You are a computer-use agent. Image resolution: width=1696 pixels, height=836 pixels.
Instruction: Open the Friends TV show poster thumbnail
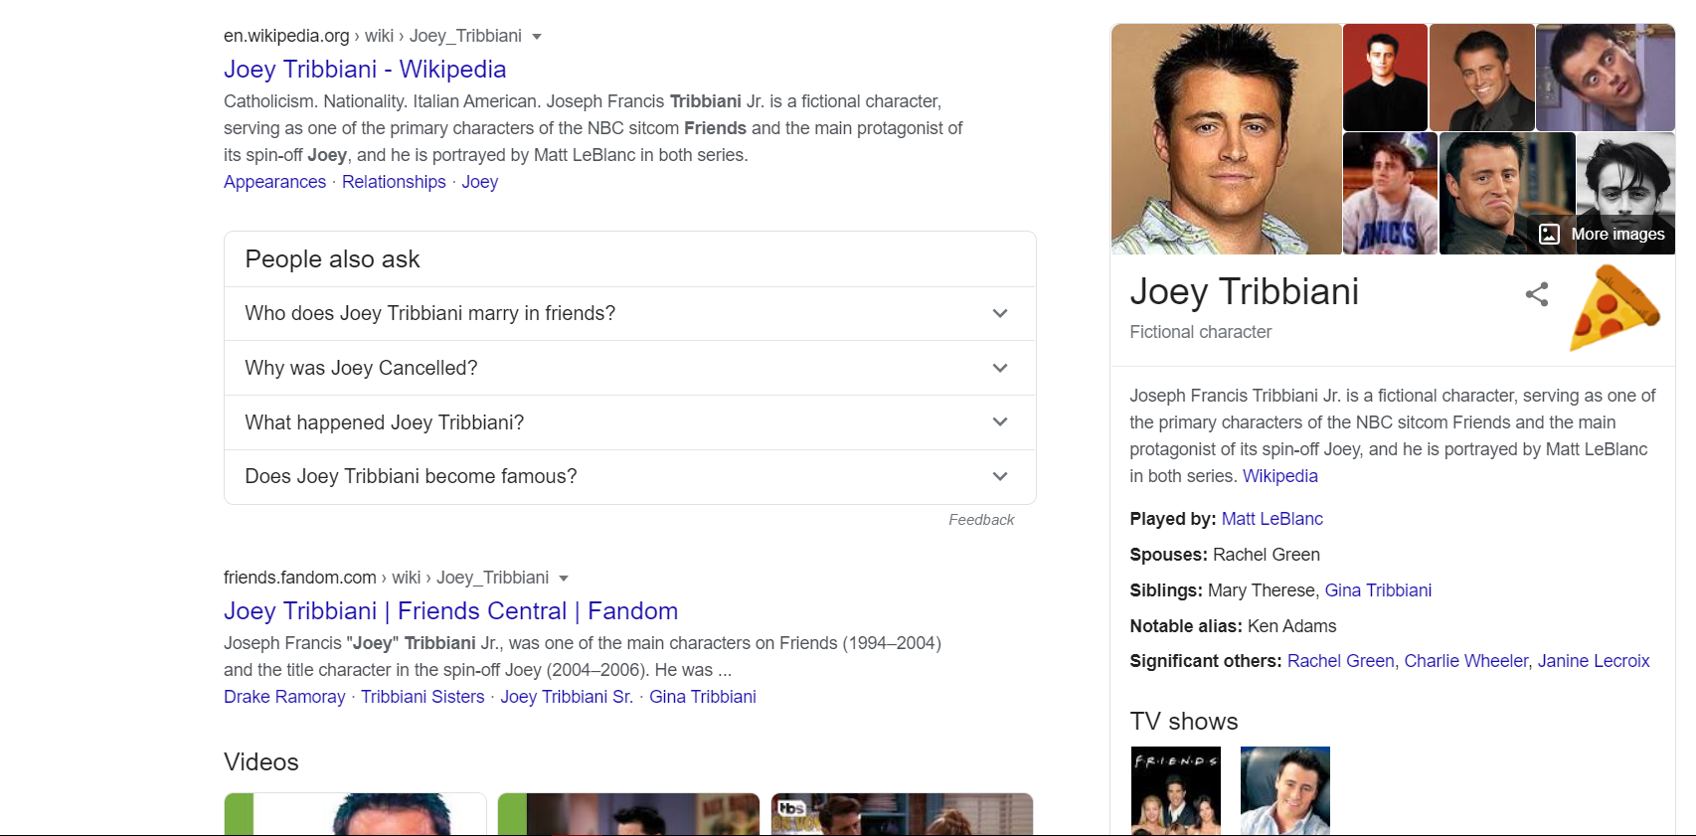(1175, 790)
